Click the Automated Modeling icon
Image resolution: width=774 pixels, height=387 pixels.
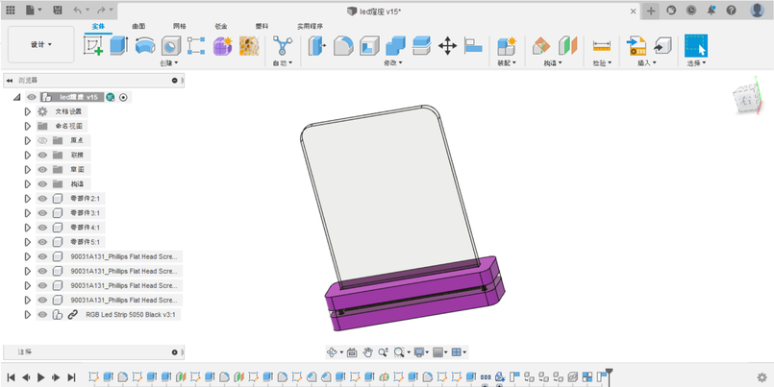click(x=283, y=45)
